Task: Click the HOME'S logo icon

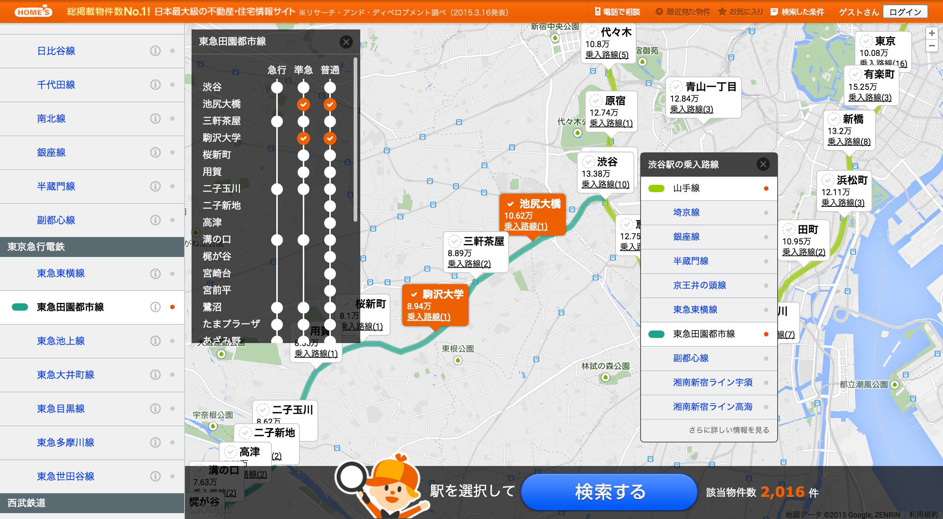Action: [x=33, y=11]
